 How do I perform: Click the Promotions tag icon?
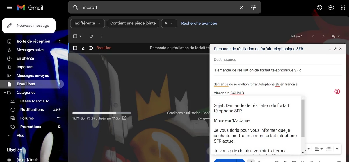(x=13, y=127)
